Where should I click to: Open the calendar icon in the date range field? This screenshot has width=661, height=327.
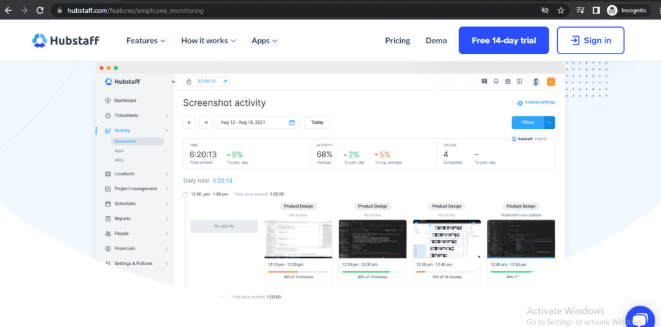tap(292, 123)
